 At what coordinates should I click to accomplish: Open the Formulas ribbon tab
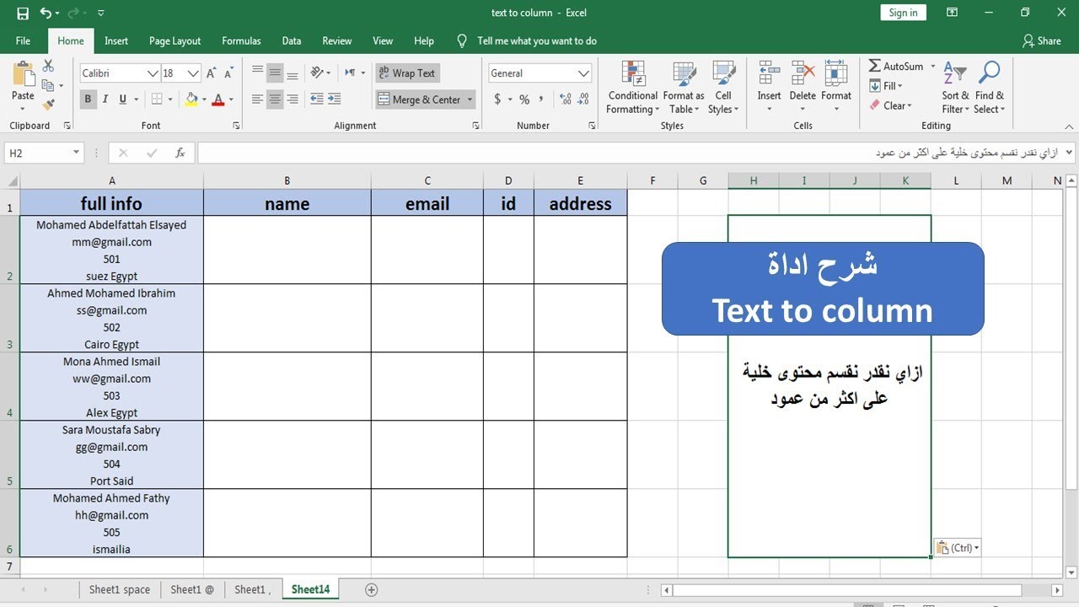241,40
